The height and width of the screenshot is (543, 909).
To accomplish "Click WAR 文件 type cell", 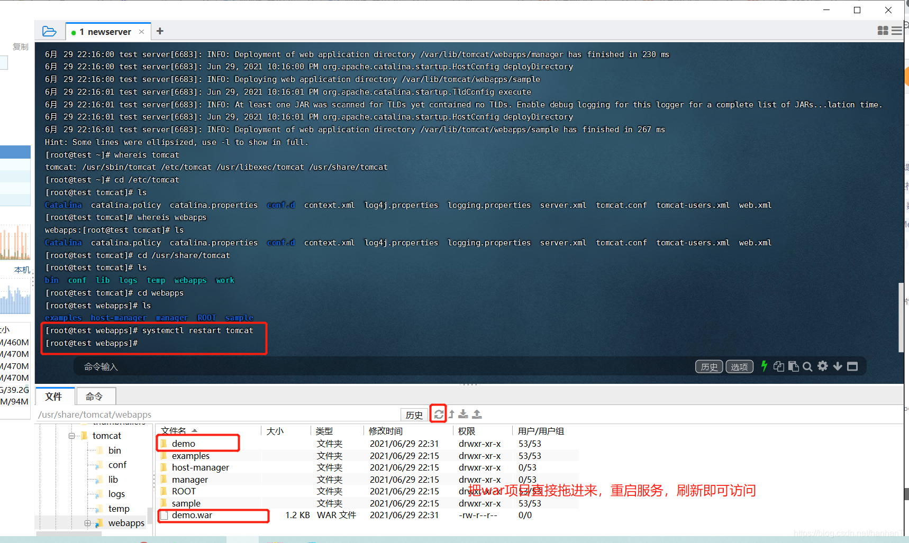I will (x=337, y=515).
